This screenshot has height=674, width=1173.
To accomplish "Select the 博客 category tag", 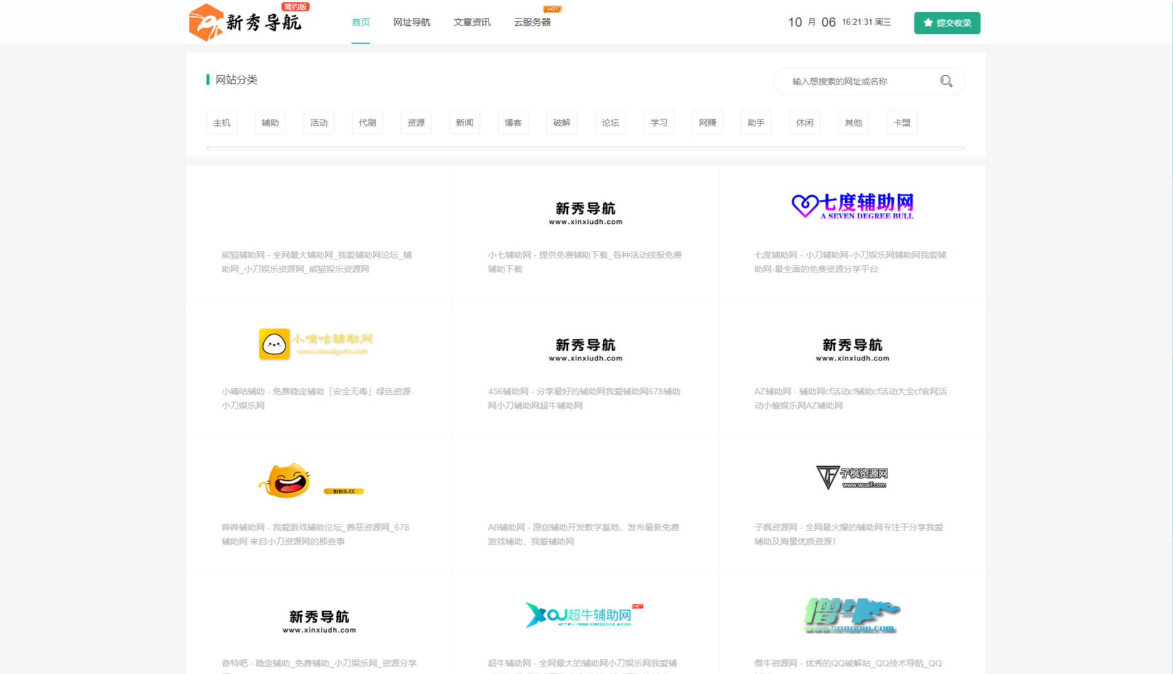I will point(513,122).
